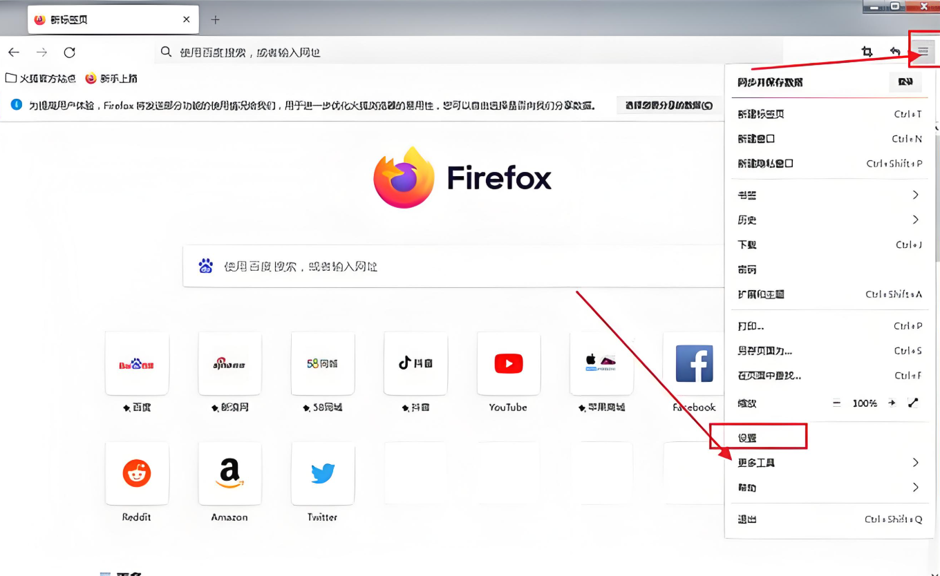Open the Apple store shortcut tile
Viewport: 940px width, 576px height.
pyautogui.click(x=601, y=363)
